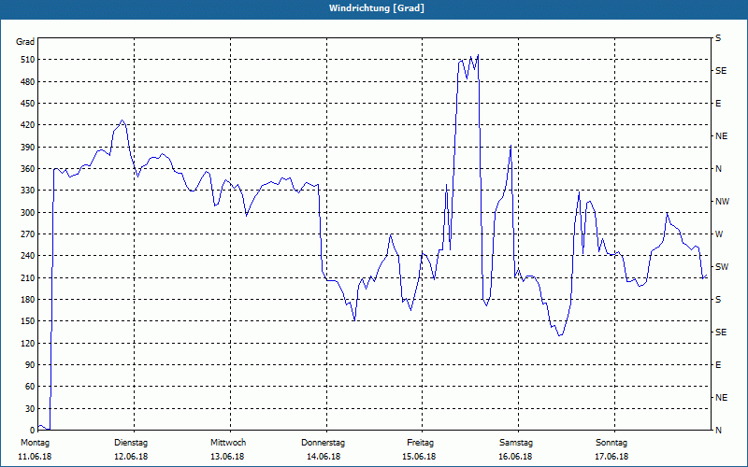Click the "Dienstag" day label

click(x=131, y=443)
